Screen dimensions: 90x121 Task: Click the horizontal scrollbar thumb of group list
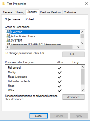click(x=41, y=47)
